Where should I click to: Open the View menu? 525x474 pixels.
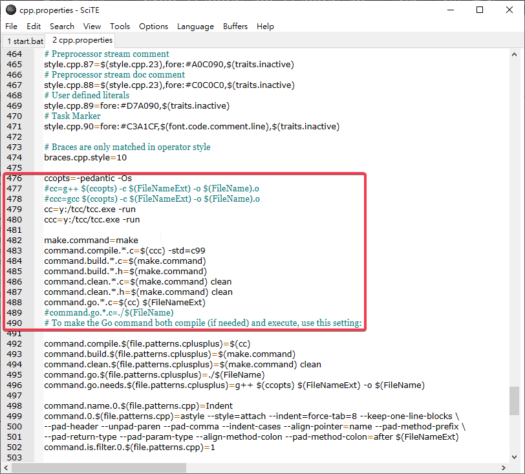[92, 26]
